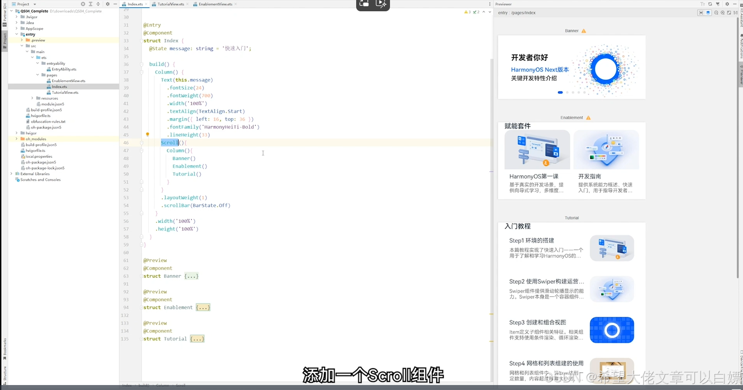Viewport: 743px width, 390px height.
Task: Open the Partner SDK side tab
Action: (x=5, y=15)
